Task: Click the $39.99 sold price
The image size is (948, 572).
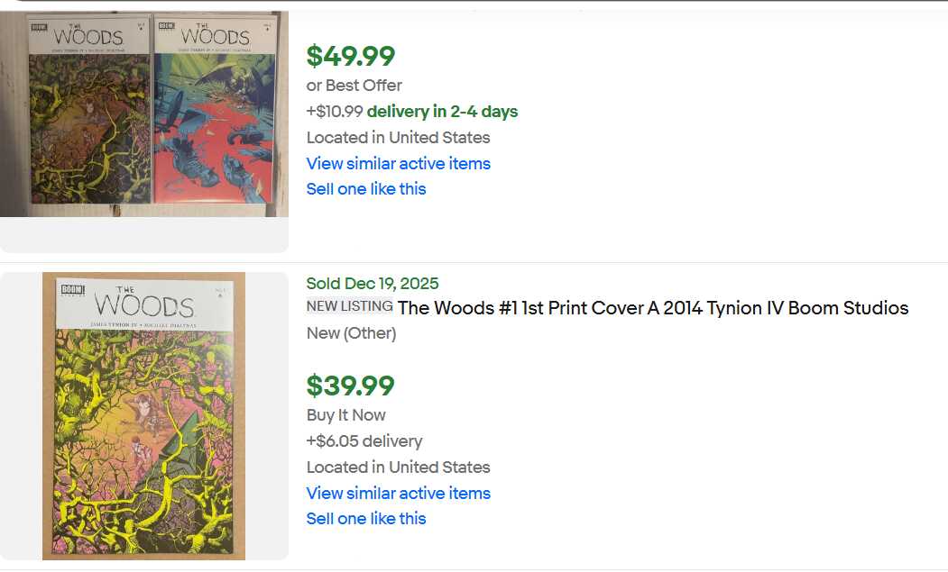Action: (350, 386)
